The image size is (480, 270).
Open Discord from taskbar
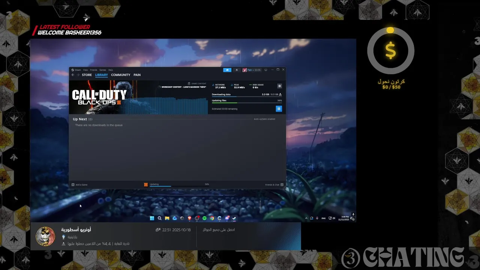(227, 218)
